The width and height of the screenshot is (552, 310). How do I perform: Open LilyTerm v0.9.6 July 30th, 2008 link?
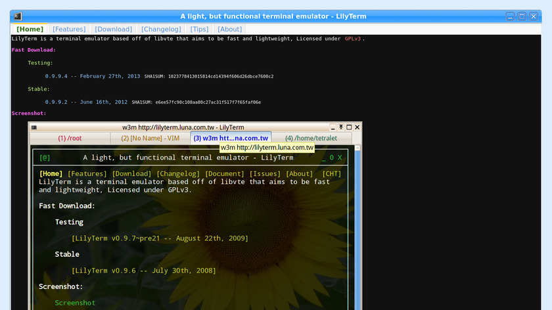[x=144, y=271]
